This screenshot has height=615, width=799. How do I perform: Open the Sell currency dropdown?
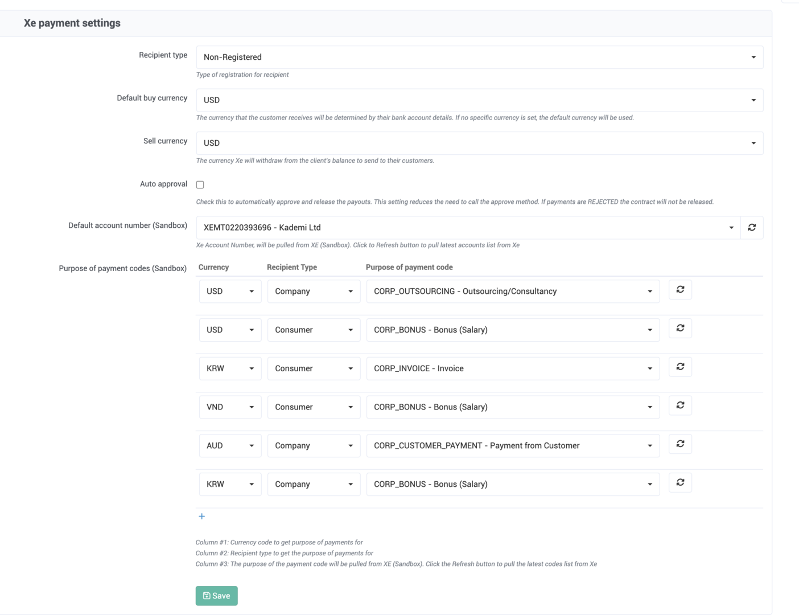(x=480, y=143)
